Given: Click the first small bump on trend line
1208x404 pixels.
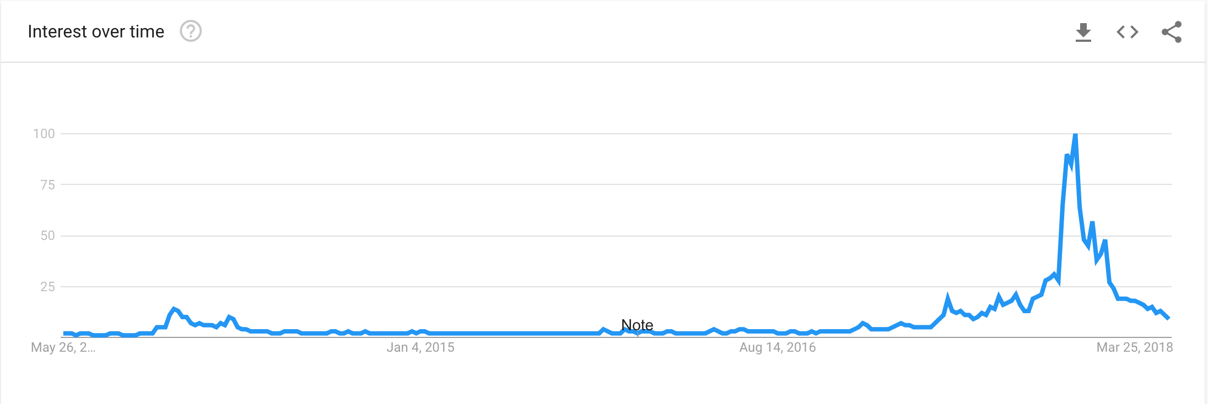Looking at the screenshot, I should pos(174,309).
